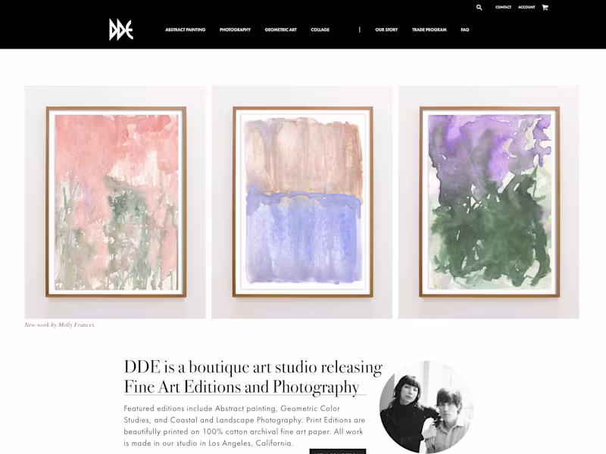
Task: Click the featured editions description paragraph
Action: (244, 425)
